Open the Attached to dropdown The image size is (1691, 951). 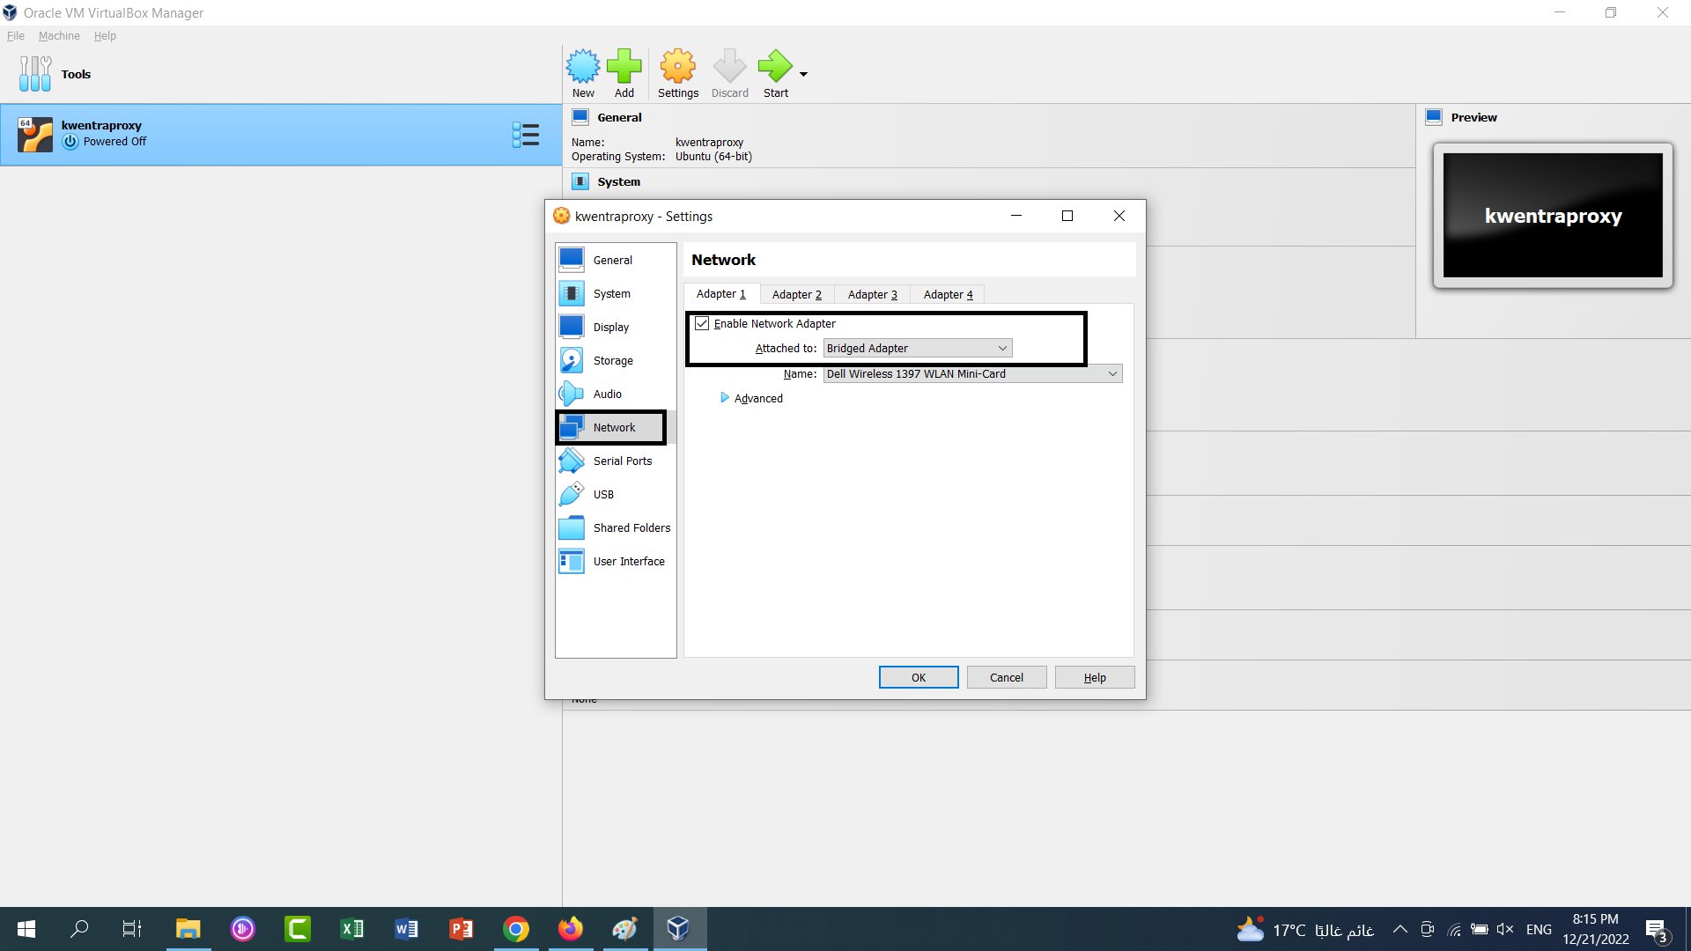tap(918, 348)
